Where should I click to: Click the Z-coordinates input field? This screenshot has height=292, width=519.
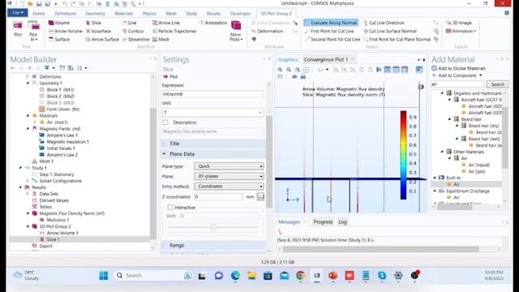pyautogui.click(x=218, y=196)
